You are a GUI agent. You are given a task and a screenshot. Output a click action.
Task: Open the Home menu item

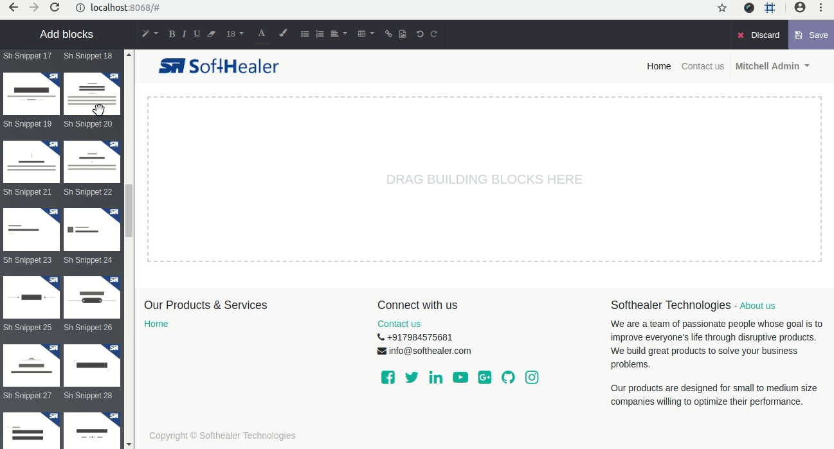click(658, 66)
